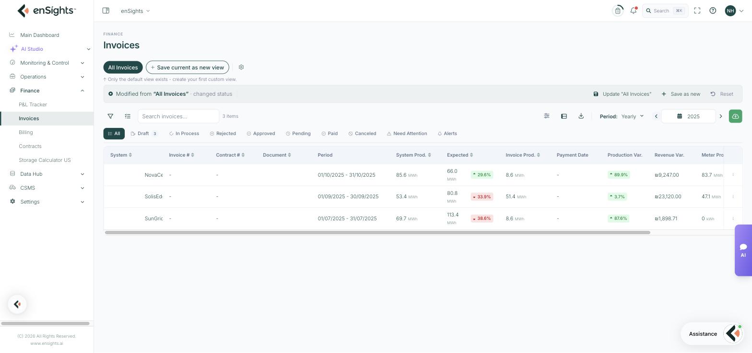Click the list grouping icon beside filter
The image size is (752, 353).
pyautogui.click(x=128, y=116)
